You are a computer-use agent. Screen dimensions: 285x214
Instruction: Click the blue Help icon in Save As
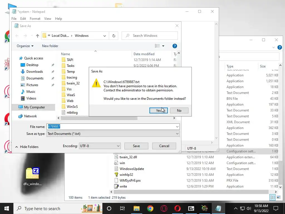click(175, 46)
